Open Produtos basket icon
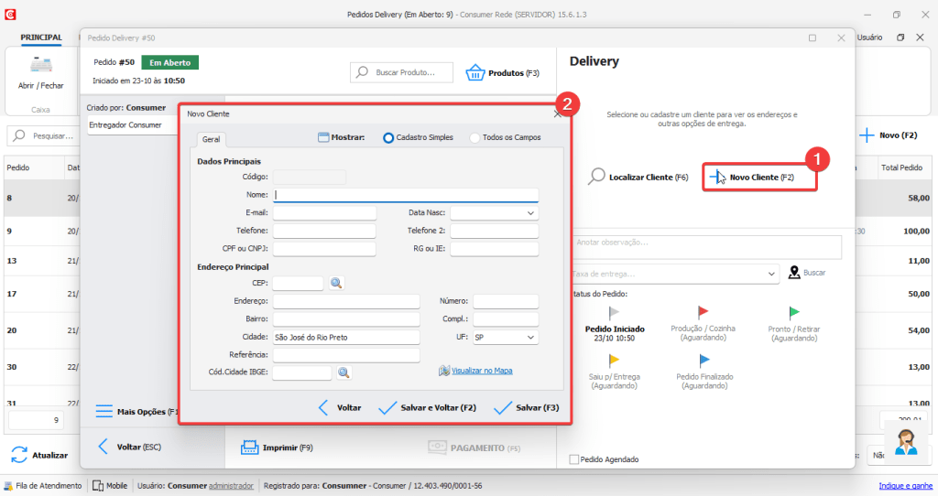The height and width of the screenshot is (496, 938). [474, 72]
